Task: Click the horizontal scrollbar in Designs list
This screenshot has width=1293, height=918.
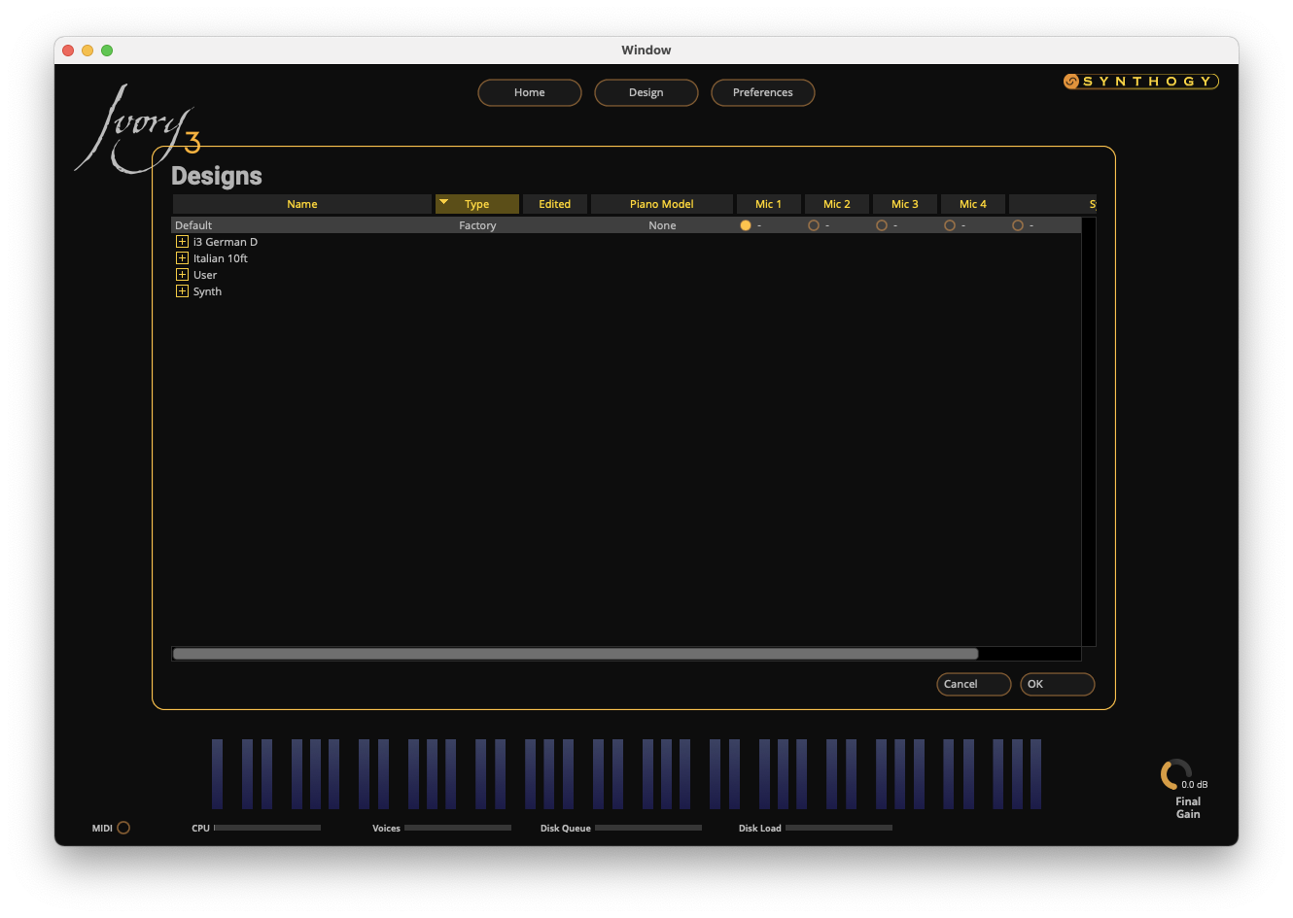Action: click(x=576, y=654)
